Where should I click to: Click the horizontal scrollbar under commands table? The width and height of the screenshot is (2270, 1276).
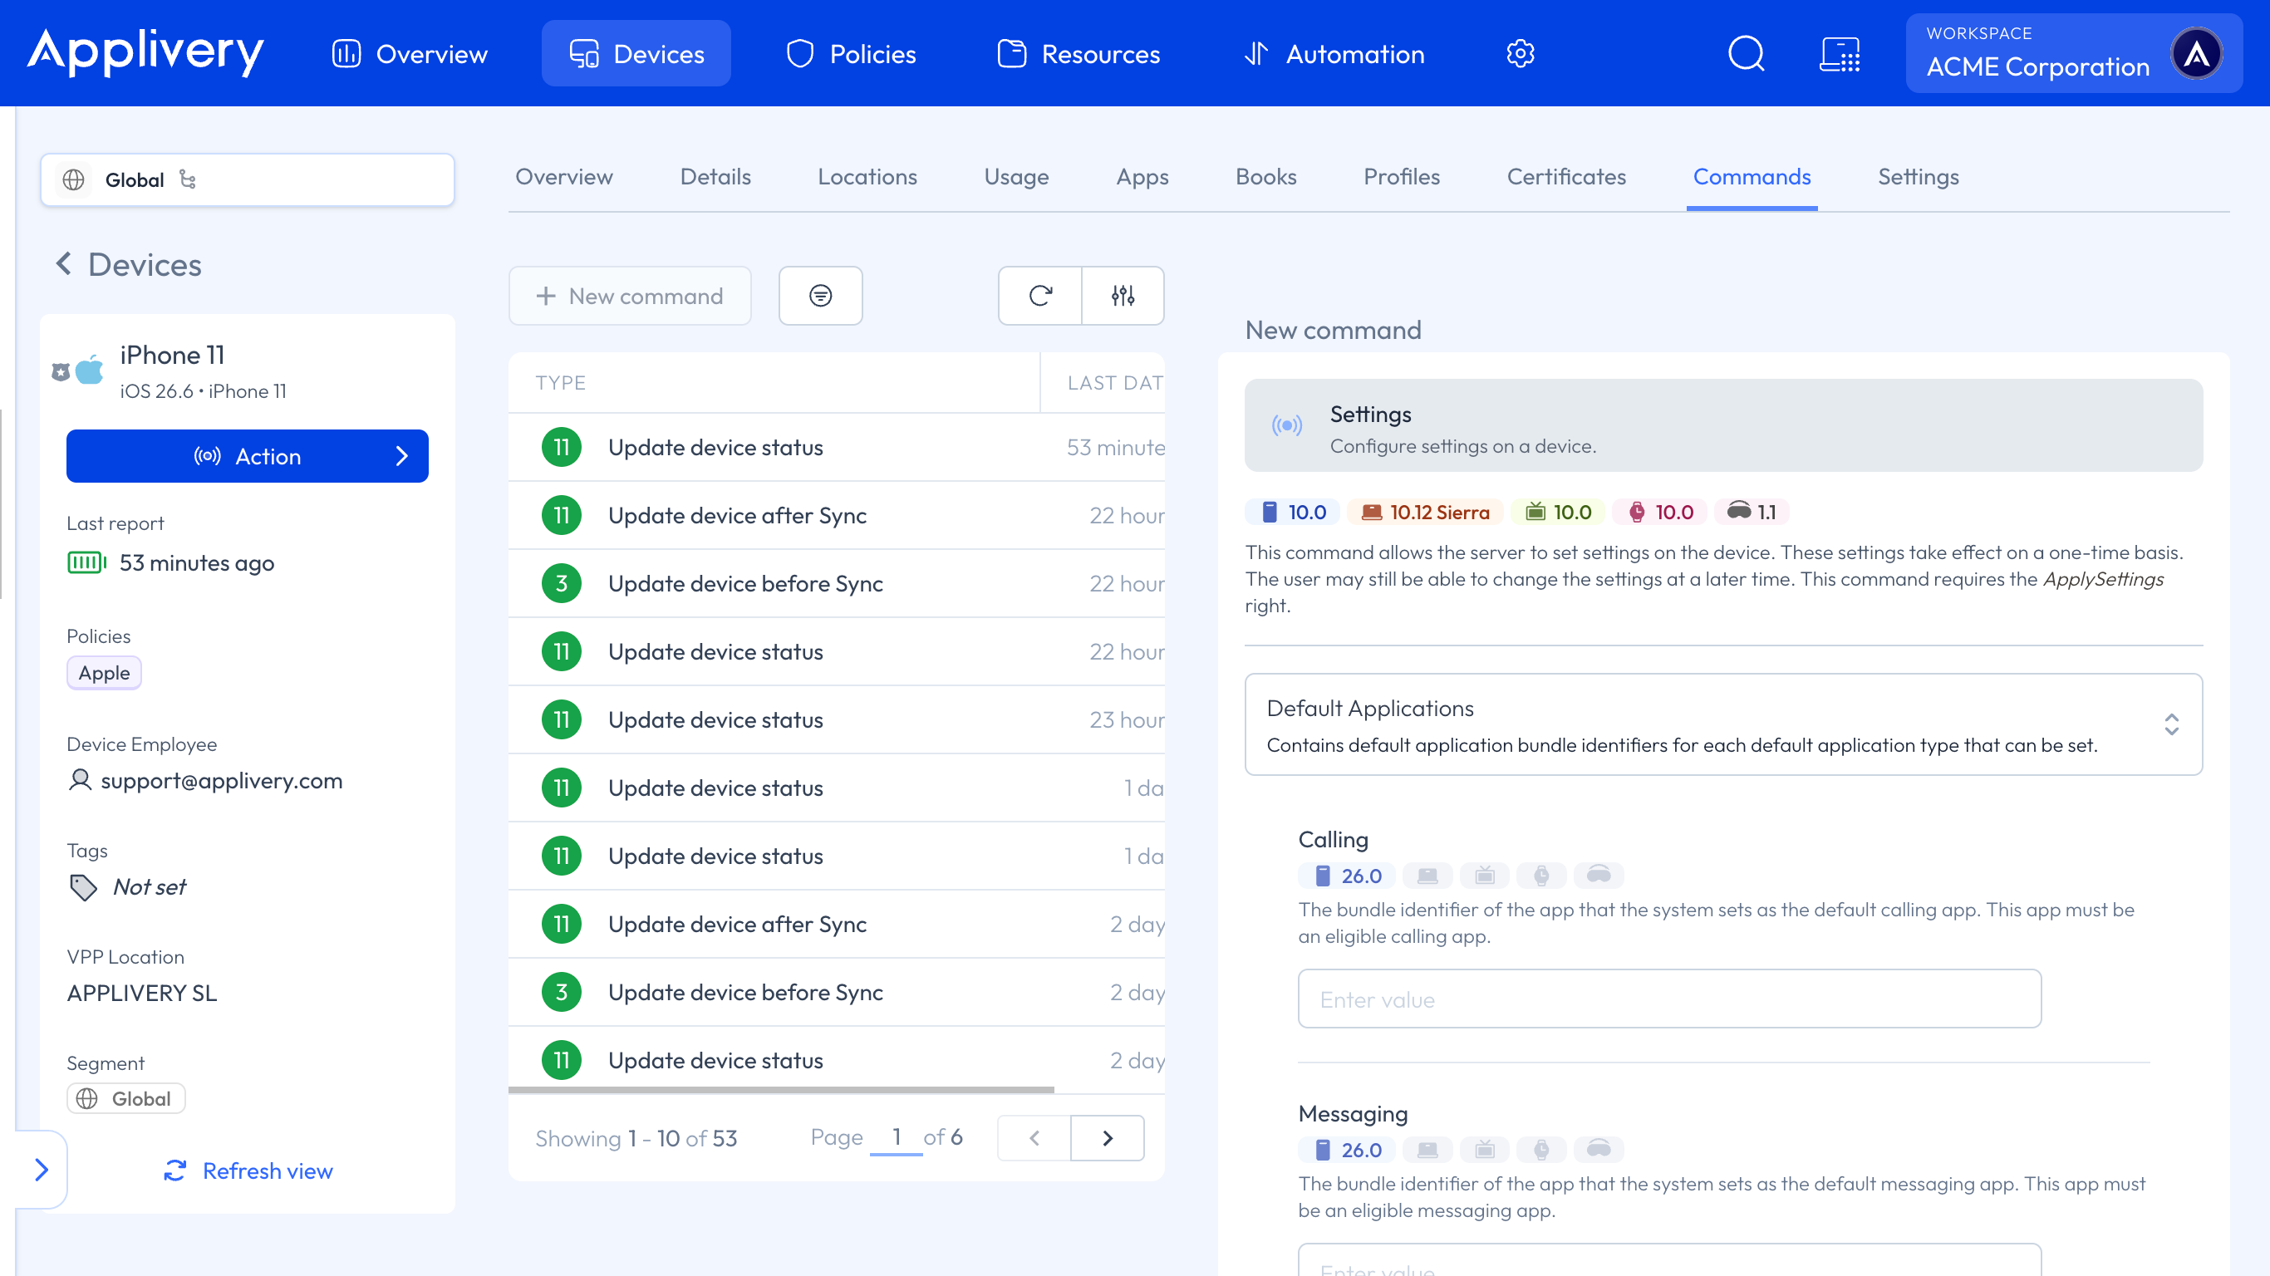781,1090
